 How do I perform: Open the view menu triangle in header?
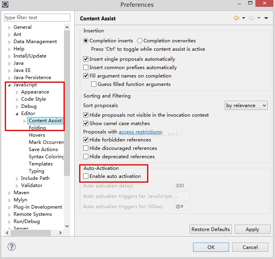[266, 18]
